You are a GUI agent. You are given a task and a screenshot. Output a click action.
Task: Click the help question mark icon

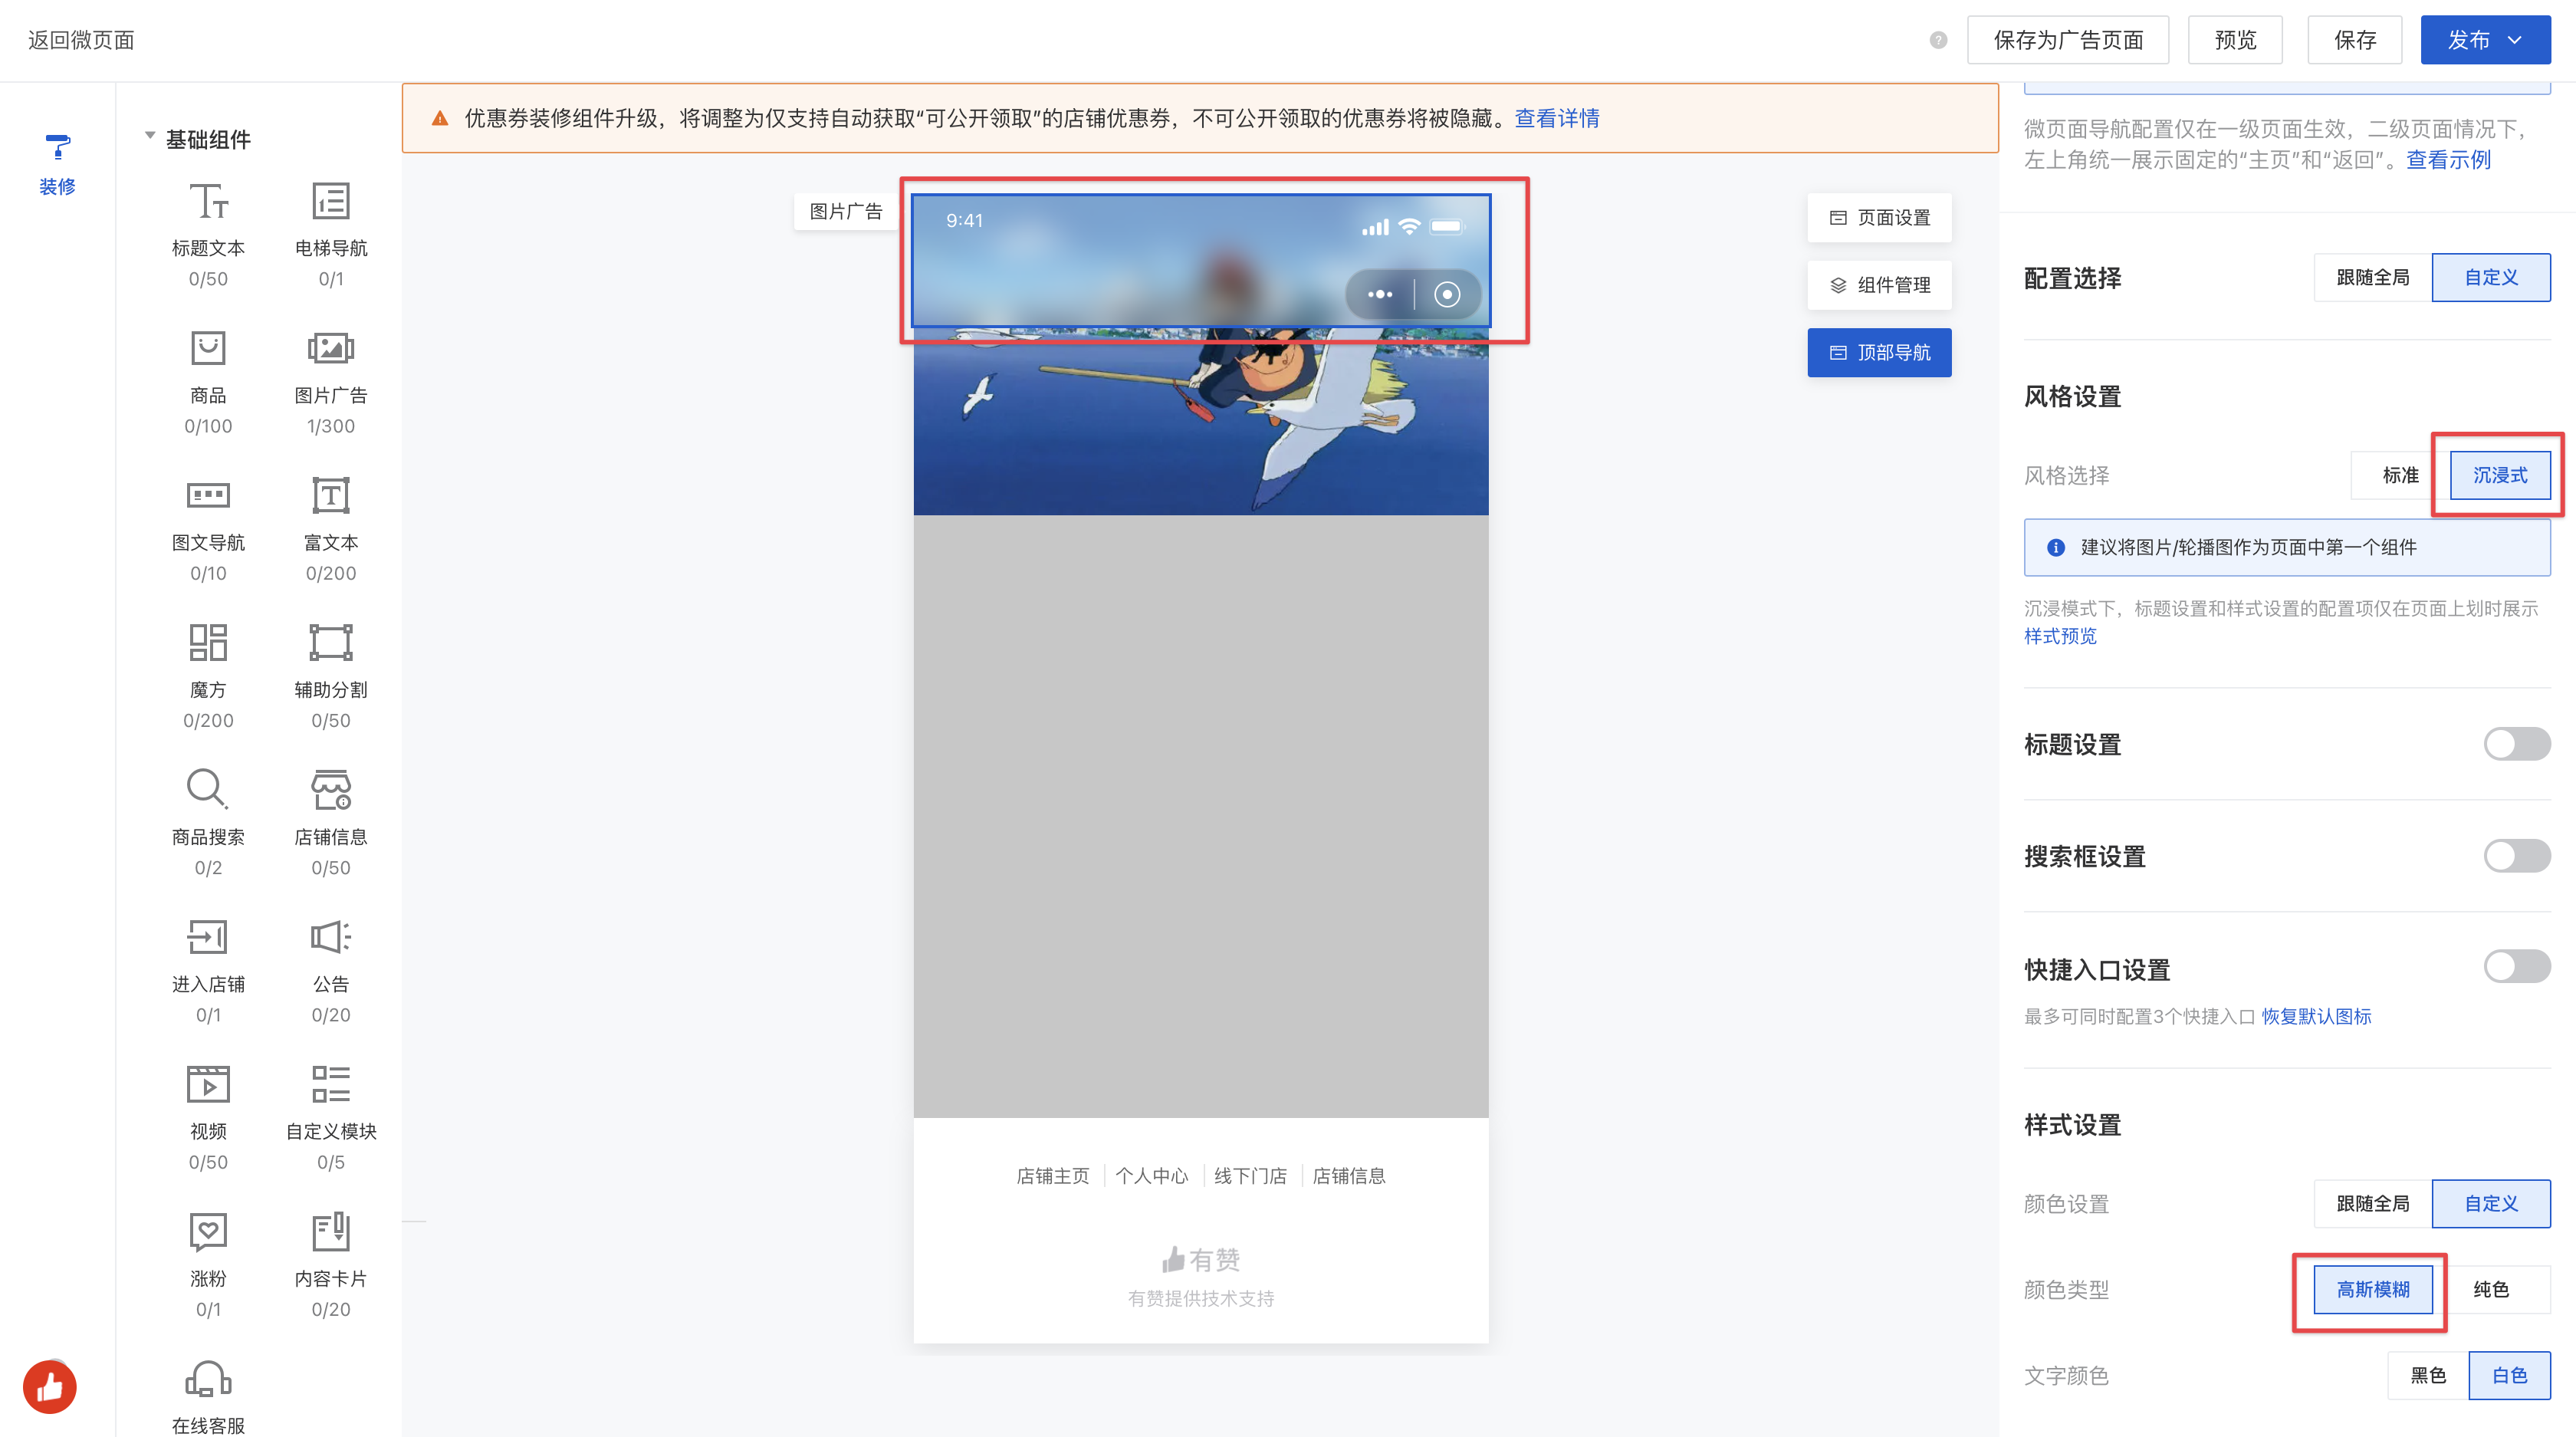tap(1938, 40)
